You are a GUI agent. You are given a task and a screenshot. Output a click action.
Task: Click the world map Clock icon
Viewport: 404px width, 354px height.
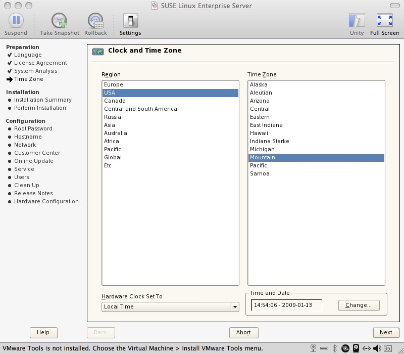[98, 52]
